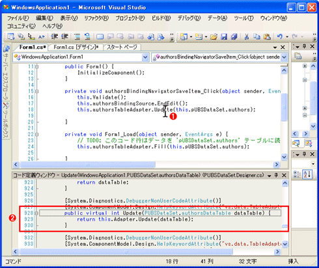Collapse the authorsBindingNavigatorSaveItem_Click method at line 15

click(x=37, y=91)
